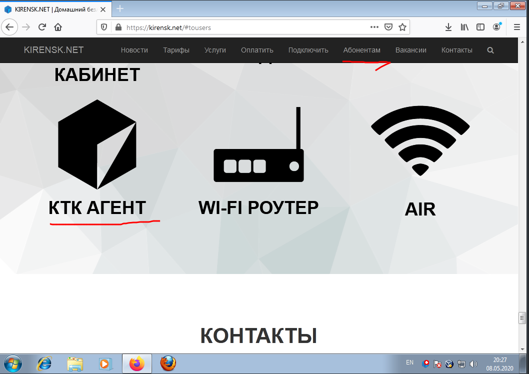Save page to Pocket
Screen dimensions: 529x374
coord(388,27)
